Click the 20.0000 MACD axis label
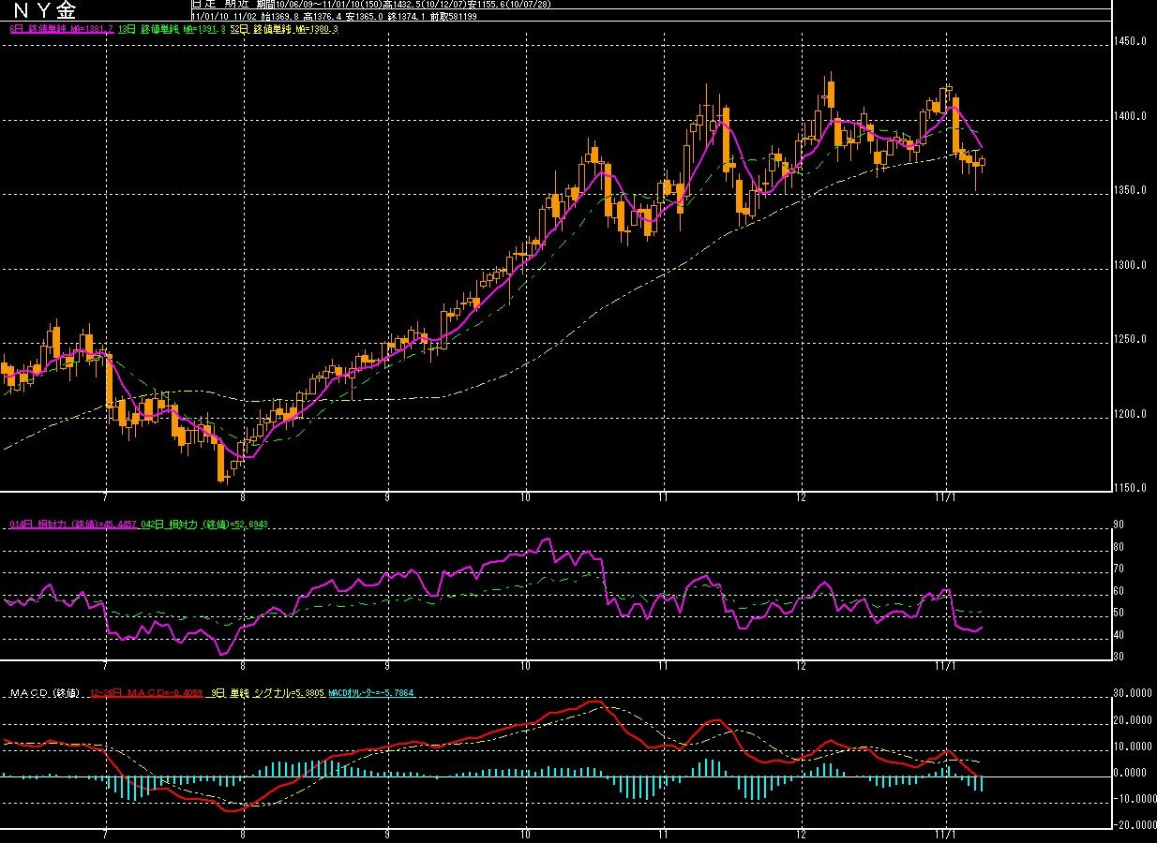Screen dimensions: 1157x843 click(x=1133, y=720)
